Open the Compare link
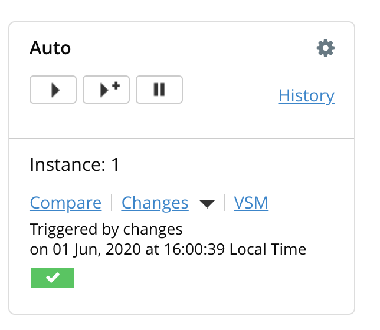Image resolution: width=380 pixels, height=330 pixels. 65,203
